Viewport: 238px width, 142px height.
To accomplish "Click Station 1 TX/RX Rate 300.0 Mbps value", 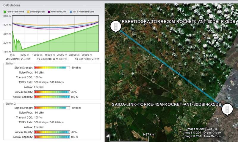I will point(49,82).
